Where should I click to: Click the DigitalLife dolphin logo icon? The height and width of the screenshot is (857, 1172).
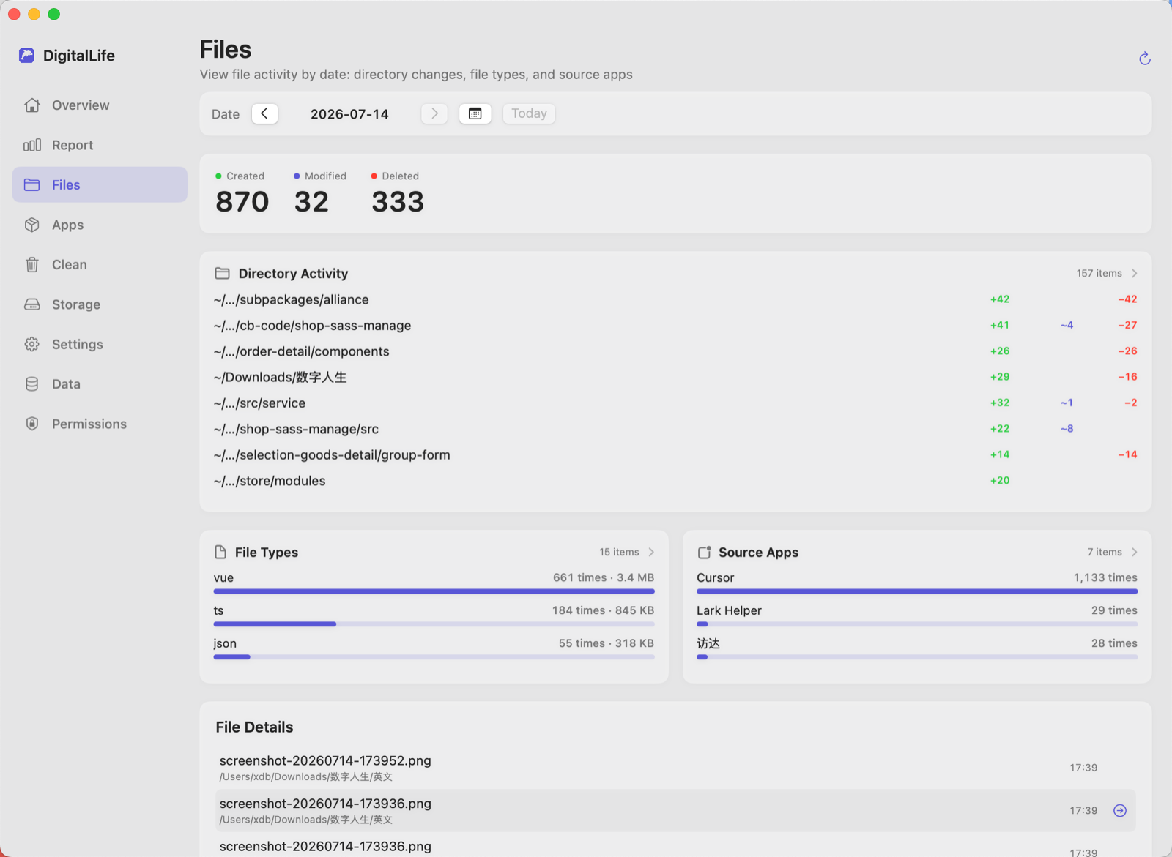tap(27, 56)
